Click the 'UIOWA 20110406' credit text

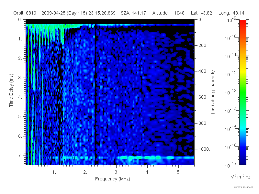[244, 188]
